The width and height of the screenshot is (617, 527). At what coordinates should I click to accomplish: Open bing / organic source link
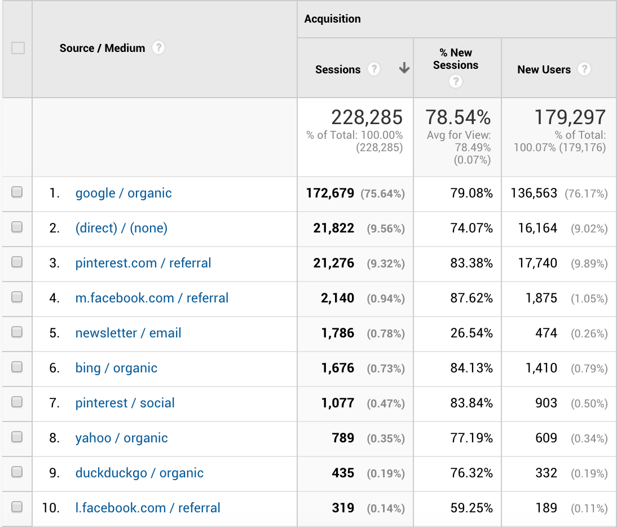click(117, 368)
